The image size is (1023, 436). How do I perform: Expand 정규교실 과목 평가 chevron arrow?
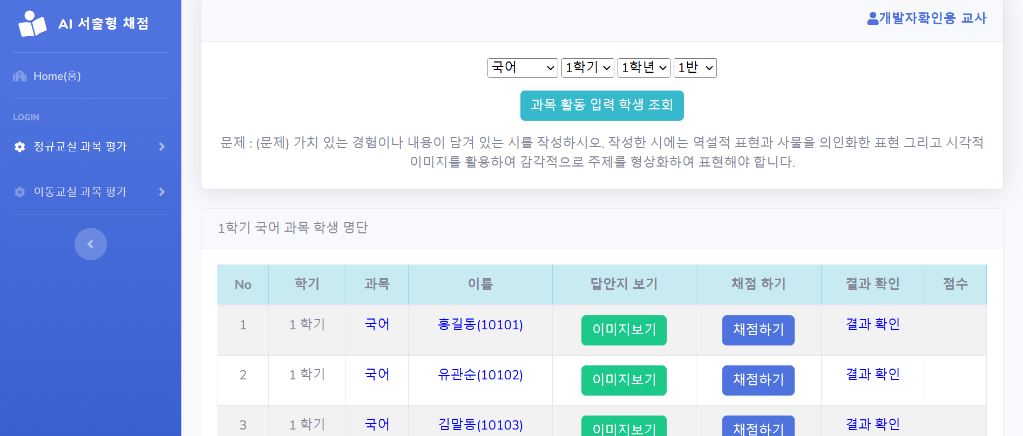[161, 147]
